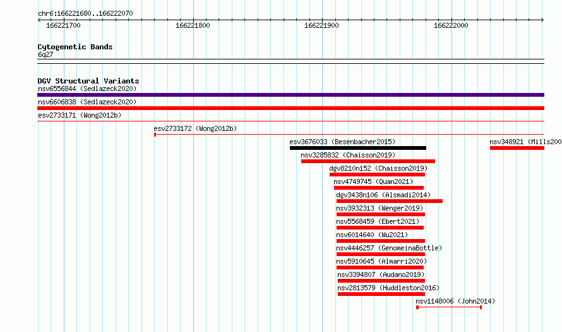Click the nsv3932313 red bar

tap(381, 214)
